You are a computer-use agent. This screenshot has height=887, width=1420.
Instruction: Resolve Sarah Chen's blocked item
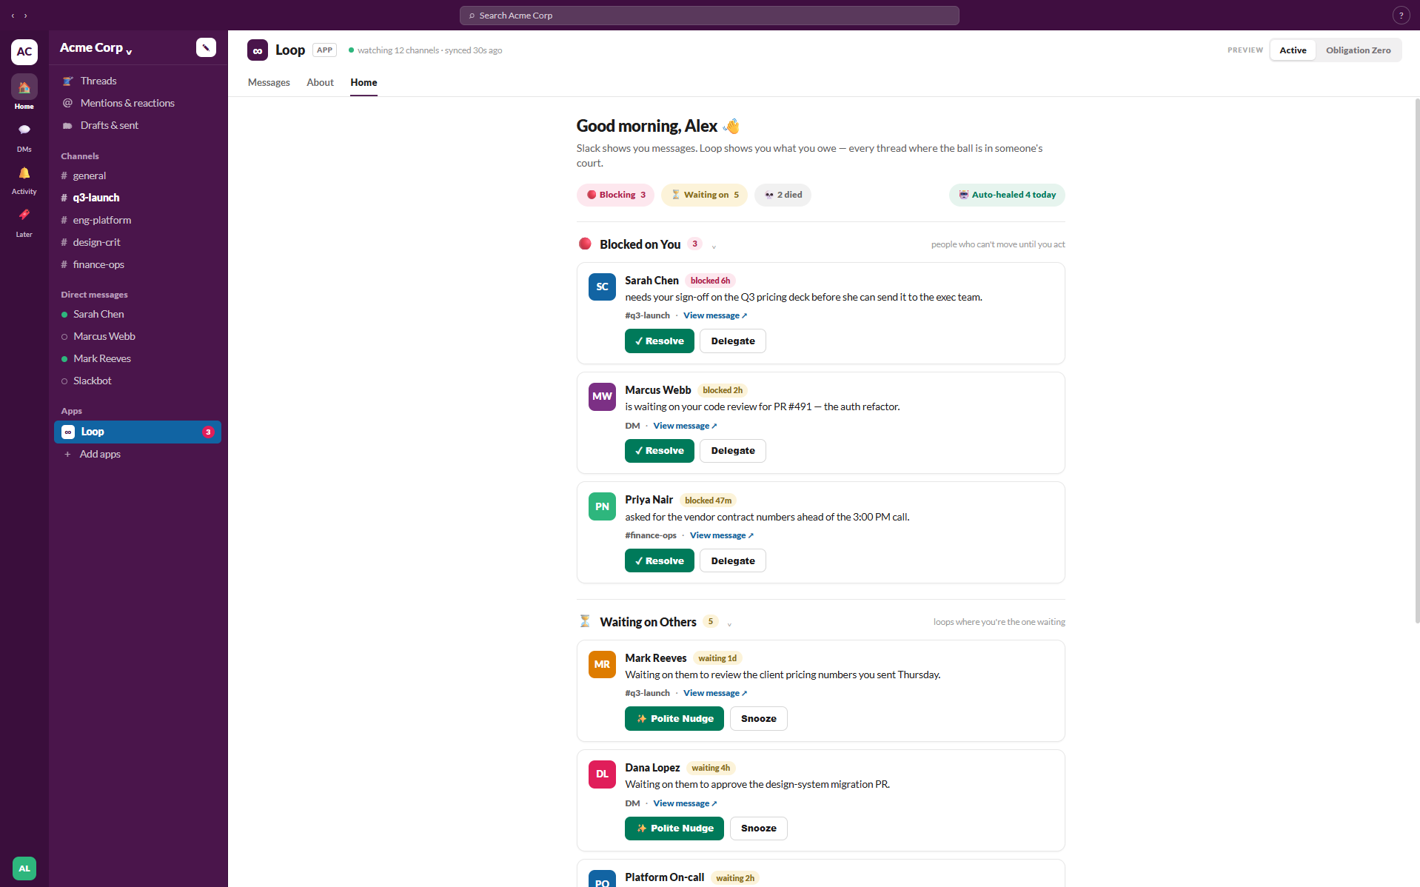(x=659, y=341)
